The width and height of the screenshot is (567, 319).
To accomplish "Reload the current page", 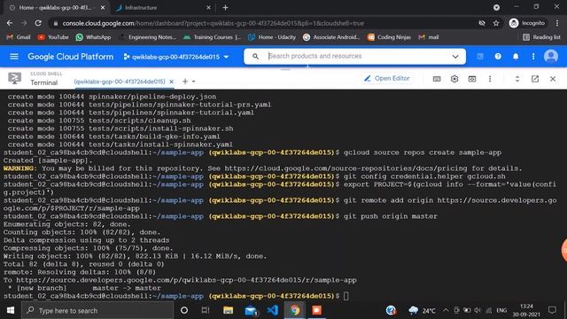I will coord(38,23).
